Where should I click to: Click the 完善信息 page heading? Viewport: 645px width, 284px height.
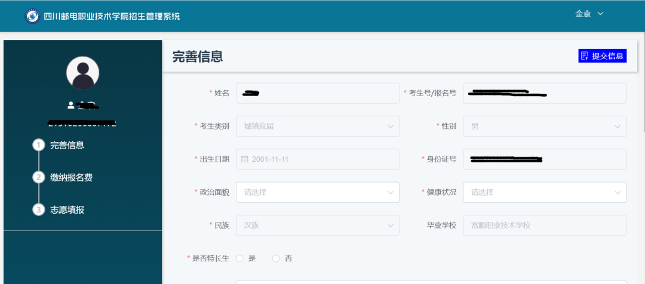[198, 56]
